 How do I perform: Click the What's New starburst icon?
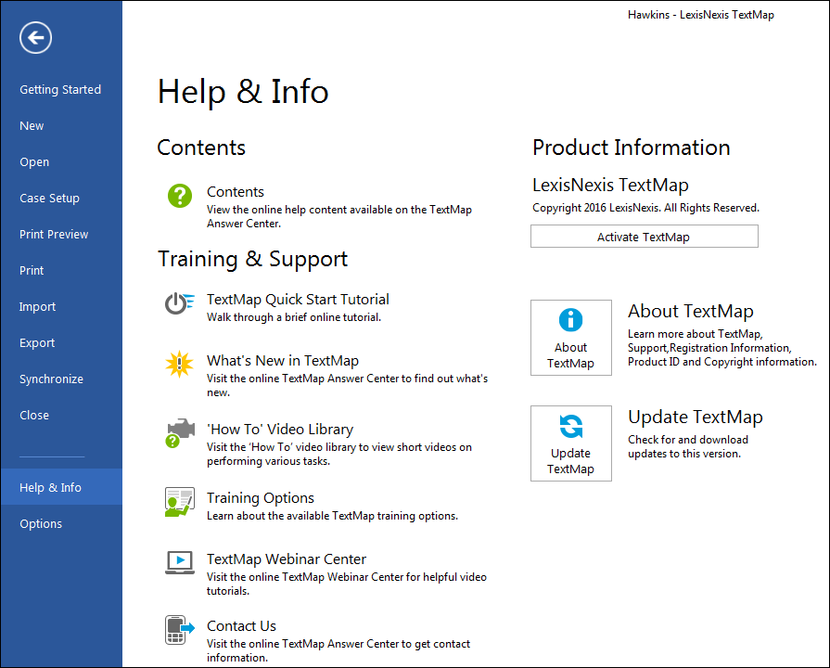point(179,364)
